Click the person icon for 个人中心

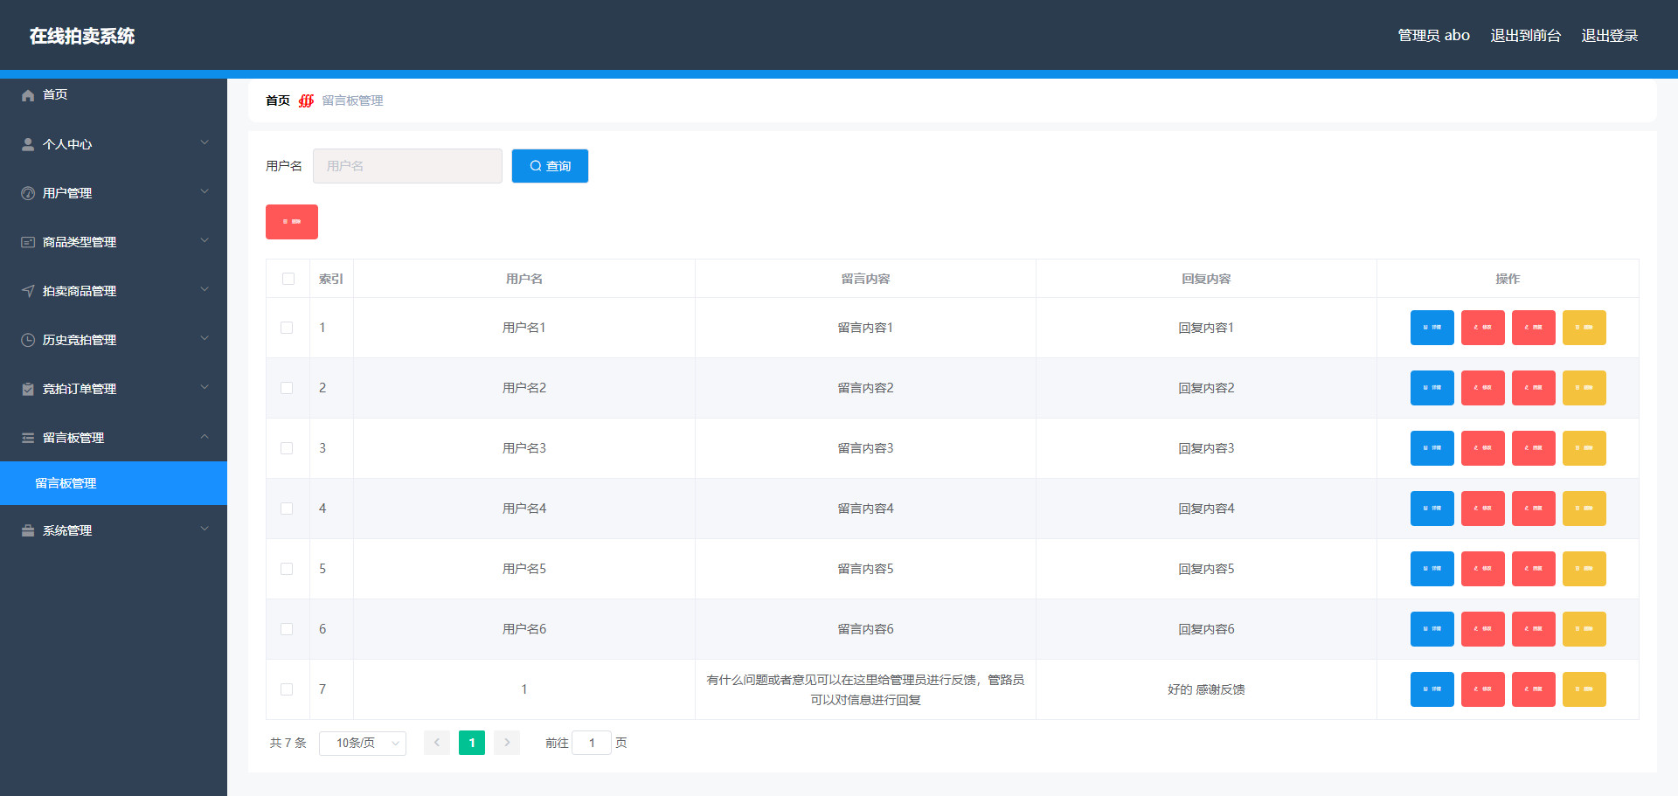(28, 144)
